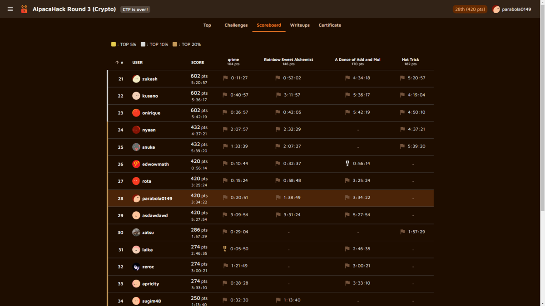The width and height of the screenshot is (545, 306).
Task: Click the tan TOP 20% legend swatch
Action: click(175, 44)
